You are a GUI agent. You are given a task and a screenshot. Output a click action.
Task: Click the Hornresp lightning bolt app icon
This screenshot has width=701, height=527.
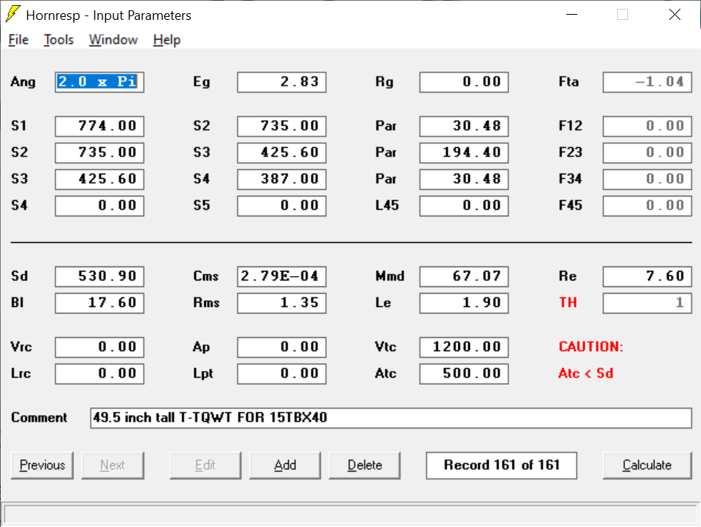tap(13, 14)
